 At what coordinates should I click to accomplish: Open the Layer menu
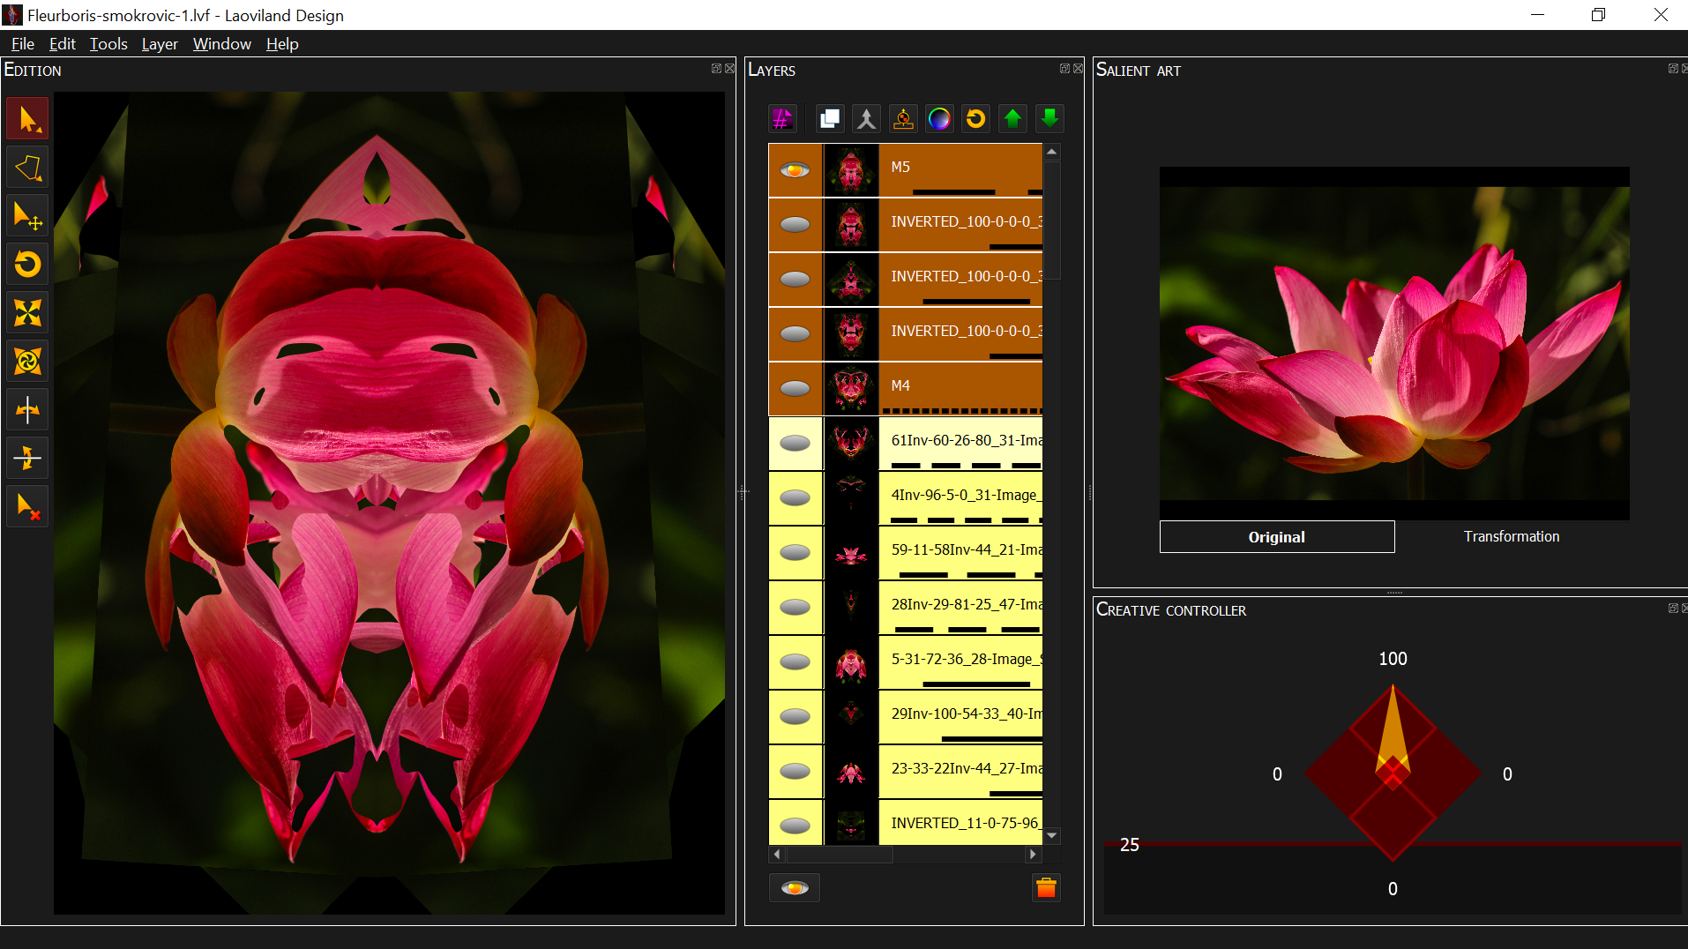160,44
